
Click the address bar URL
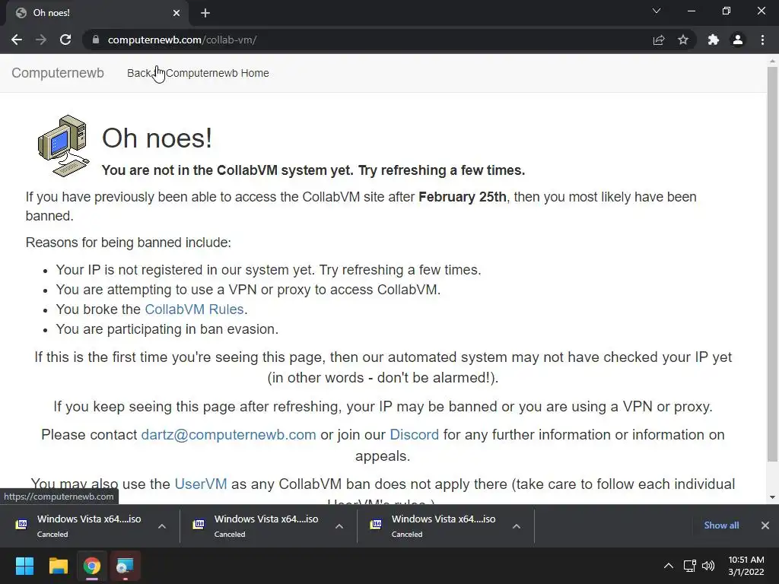pyautogui.click(x=182, y=40)
